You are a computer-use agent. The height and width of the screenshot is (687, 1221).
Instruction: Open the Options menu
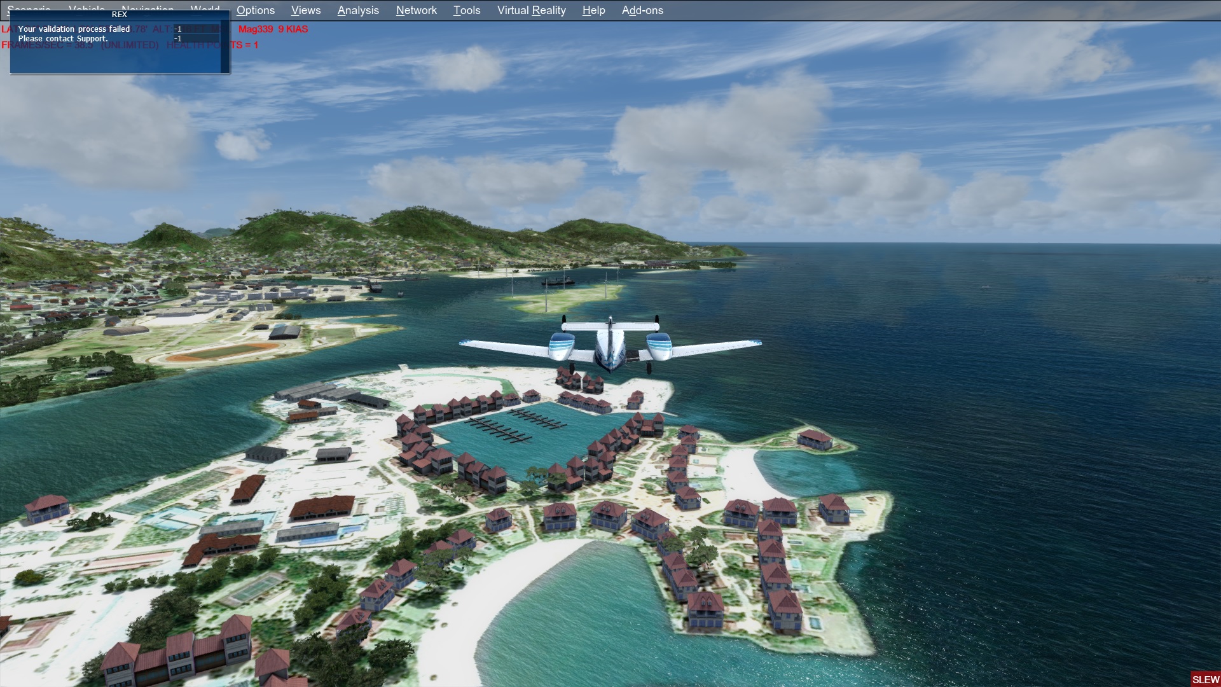click(x=256, y=10)
